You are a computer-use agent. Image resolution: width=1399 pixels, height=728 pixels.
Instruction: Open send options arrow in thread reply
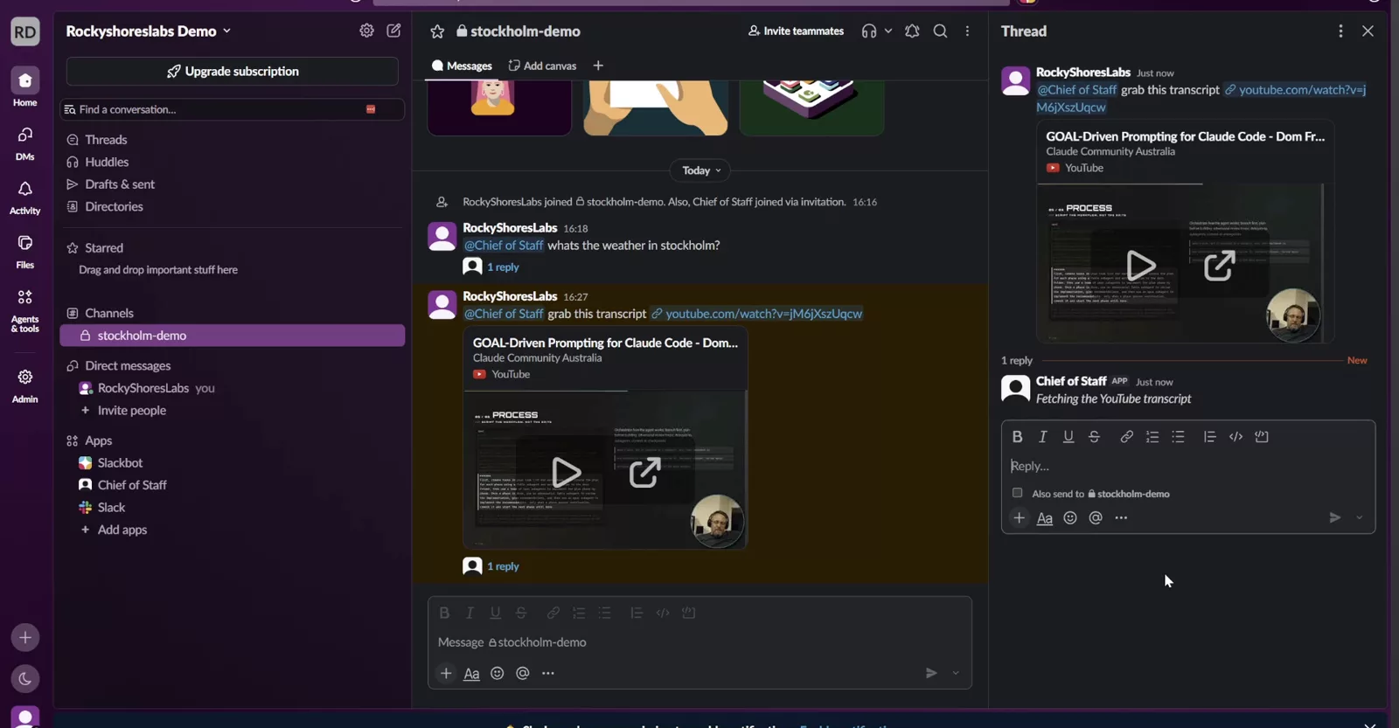(x=1360, y=517)
